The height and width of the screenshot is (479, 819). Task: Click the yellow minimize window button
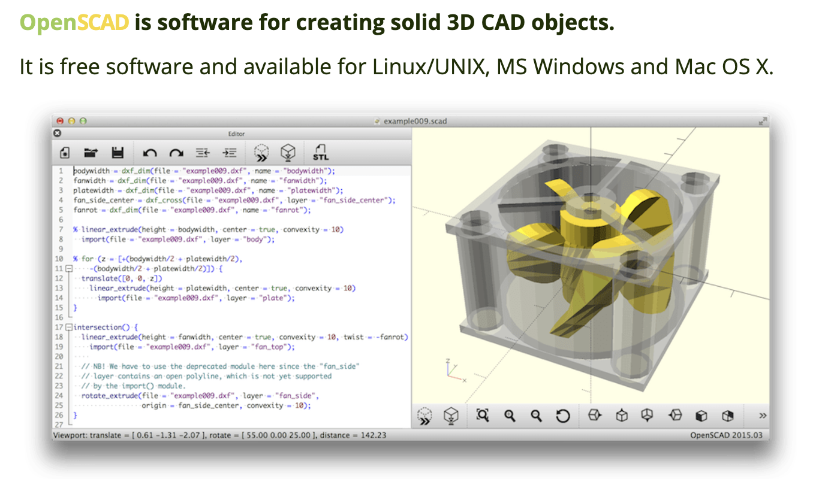[x=71, y=120]
